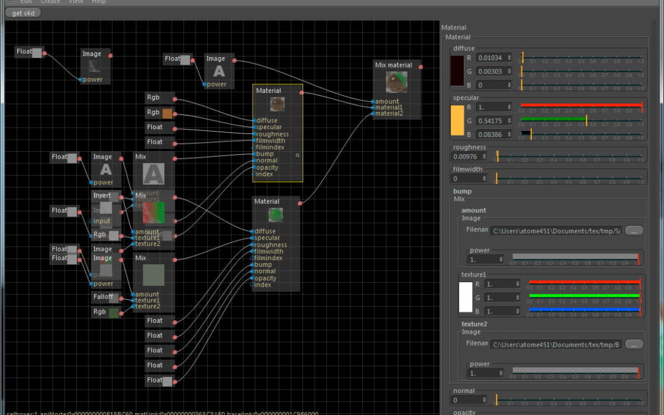Click the orange Rgb node swatch

click(167, 113)
